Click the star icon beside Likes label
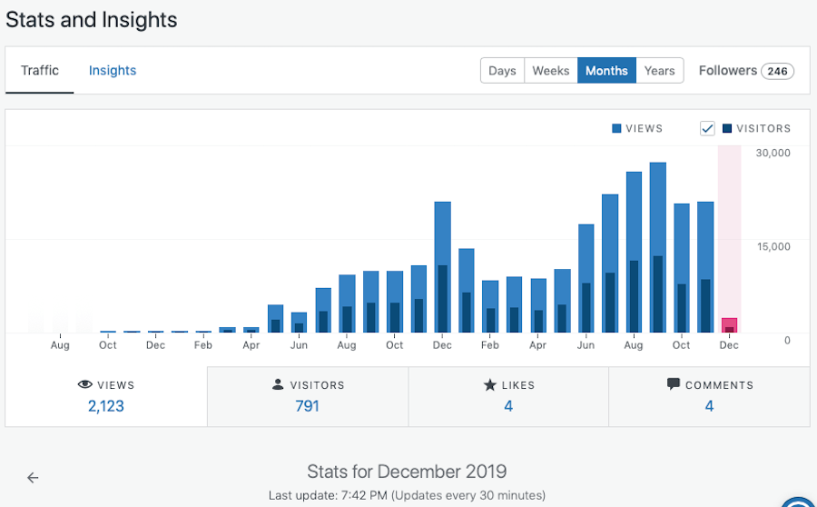Image resolution: width=817 pixels, height=507 pixels. [490, 385]
